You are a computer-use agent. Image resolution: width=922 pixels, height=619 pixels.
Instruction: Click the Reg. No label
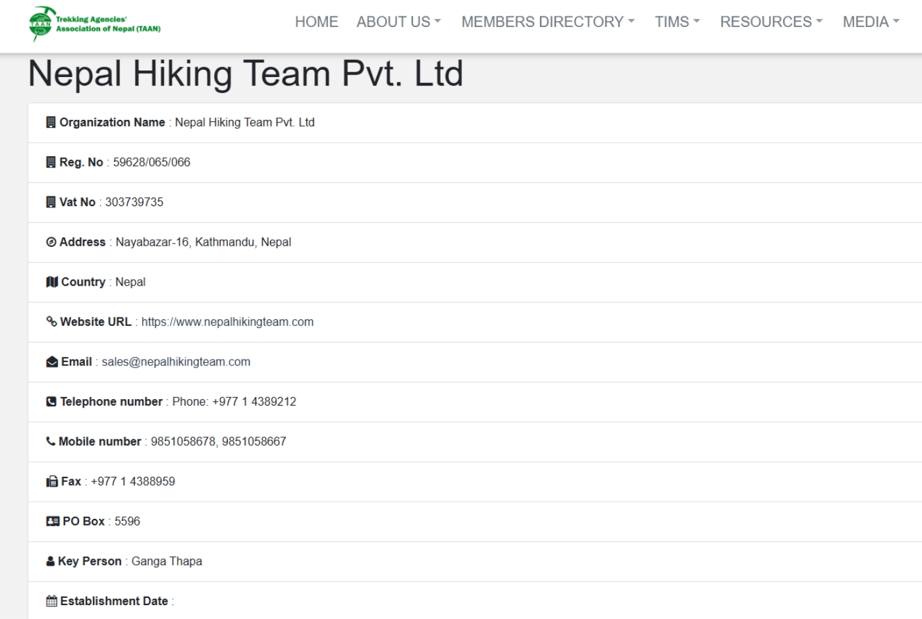pyautogui.click(x=81, y=162)
